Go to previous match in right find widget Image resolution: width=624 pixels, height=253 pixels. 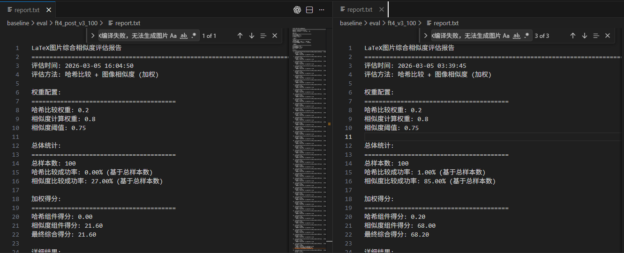tap(572, 36)
